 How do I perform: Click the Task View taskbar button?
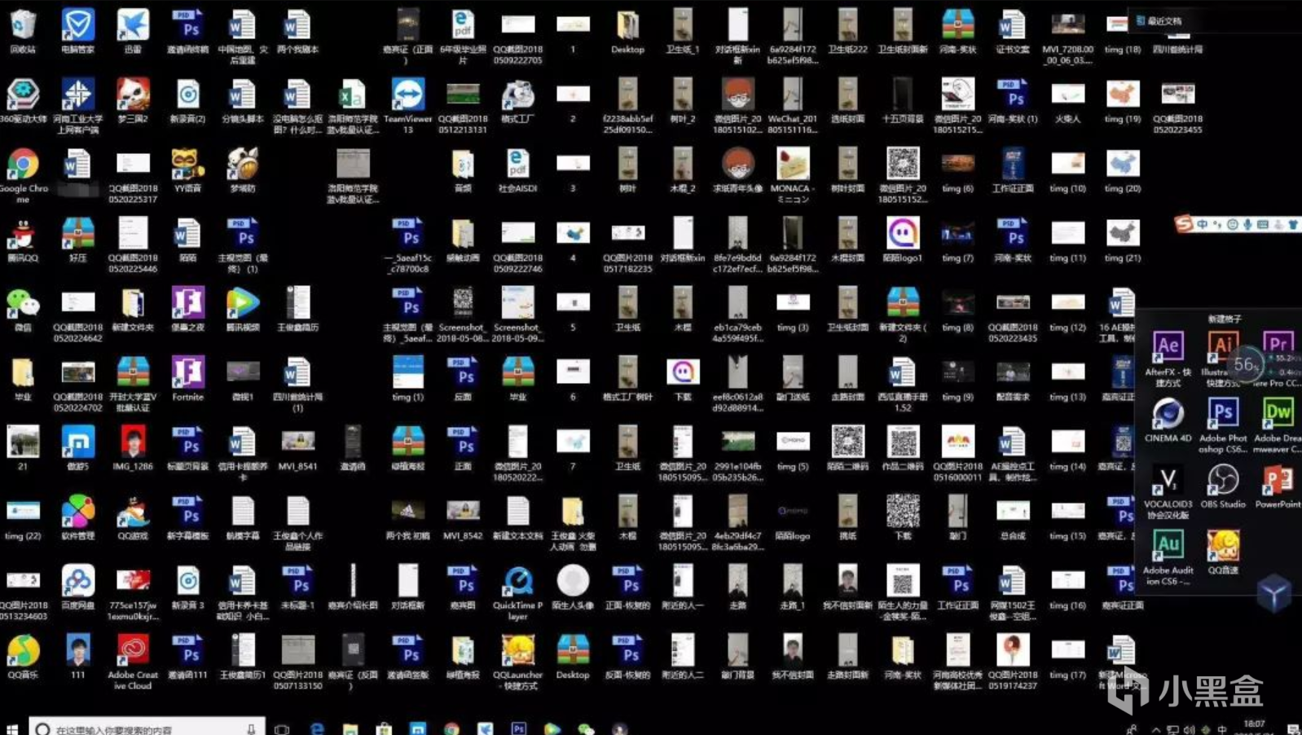[282, 728]
